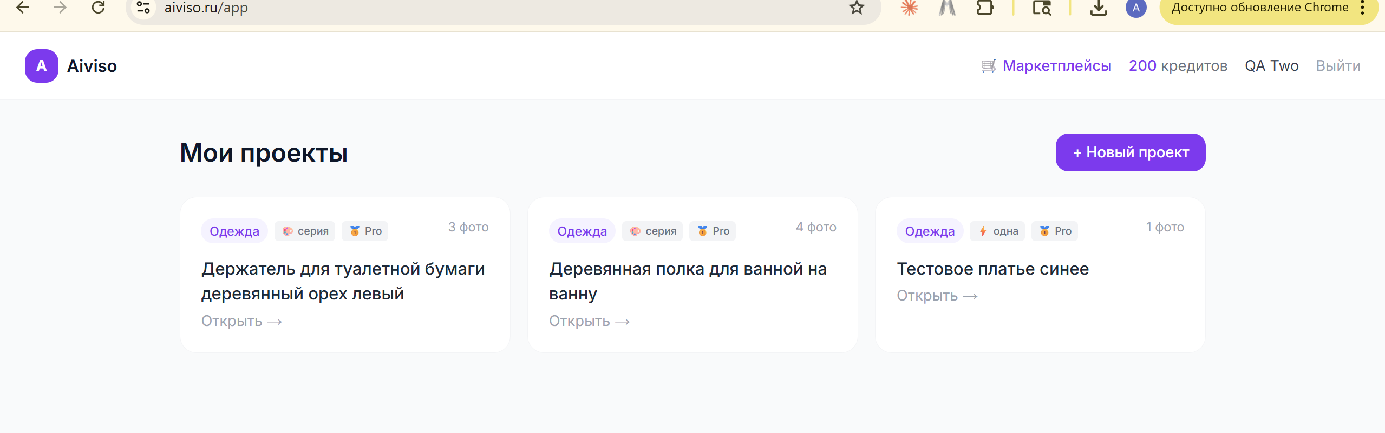Image resolution: width=1385 pixels, height=433 pixels.
Task: Click Открыть on the Деревянная полка card
Action: tap(589, 321)
